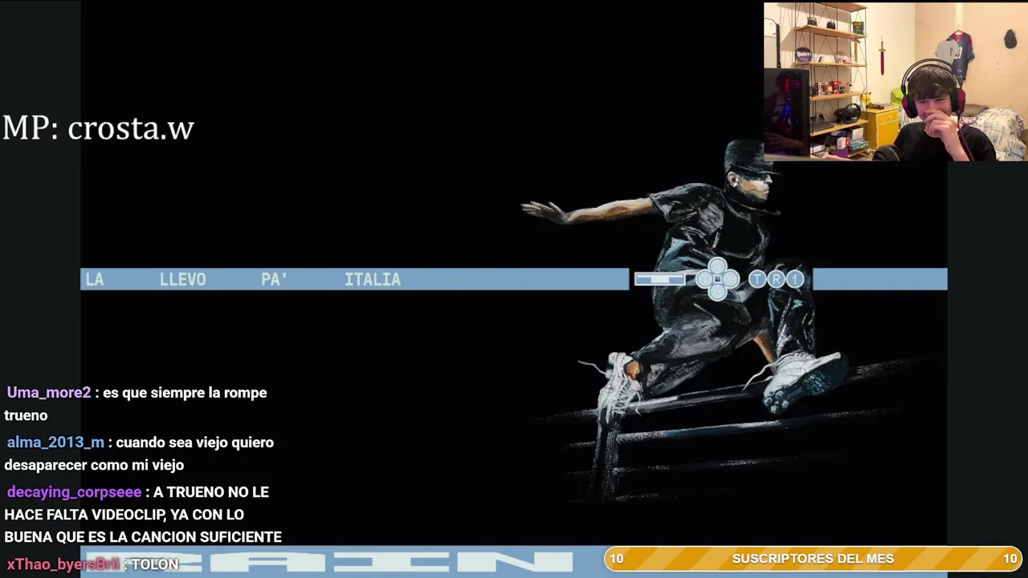Screen dimensions: 1028x578
Task: Click chat username decaying_corpseee
Action: pyautogui.click(x=74, y=492)
